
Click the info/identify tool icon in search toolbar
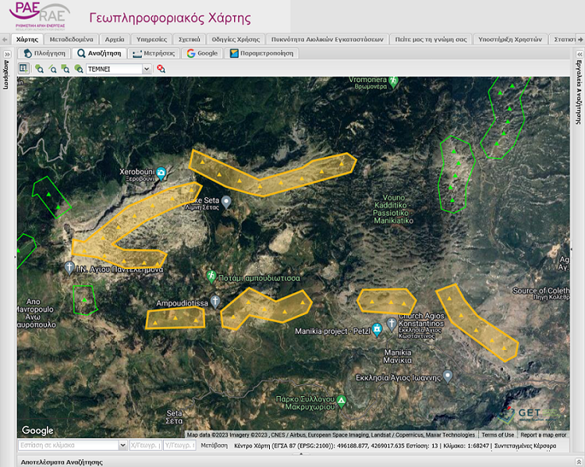[23, 69]
